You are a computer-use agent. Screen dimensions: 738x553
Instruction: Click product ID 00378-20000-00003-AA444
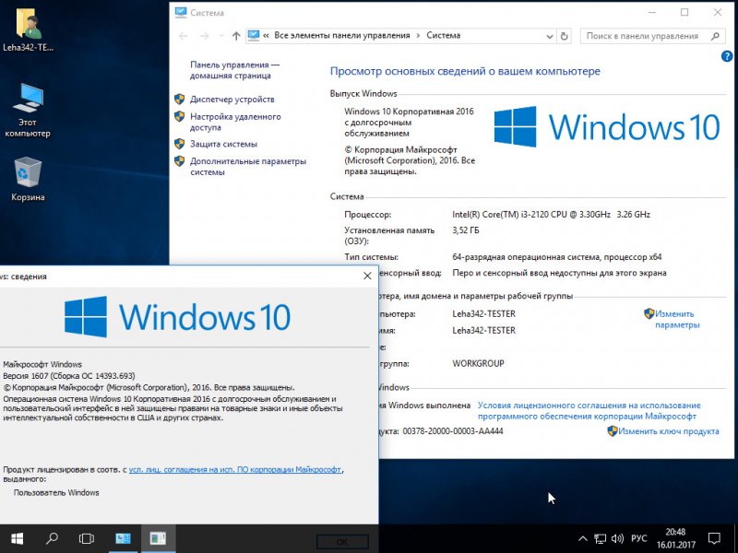point(453,431)
